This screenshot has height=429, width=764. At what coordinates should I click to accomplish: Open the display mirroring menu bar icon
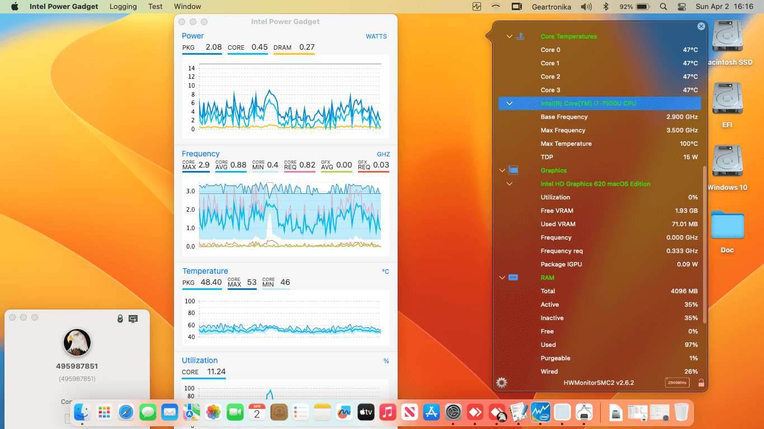[516, 7]
